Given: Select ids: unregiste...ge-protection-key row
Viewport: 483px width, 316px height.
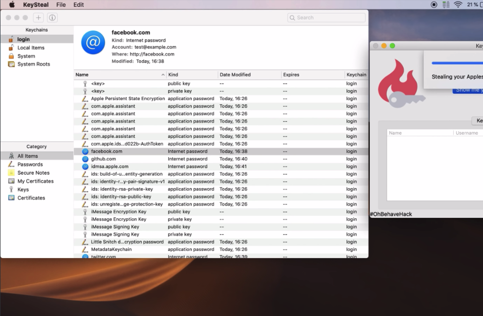Looking at the screenshot, I should point(221,204).
